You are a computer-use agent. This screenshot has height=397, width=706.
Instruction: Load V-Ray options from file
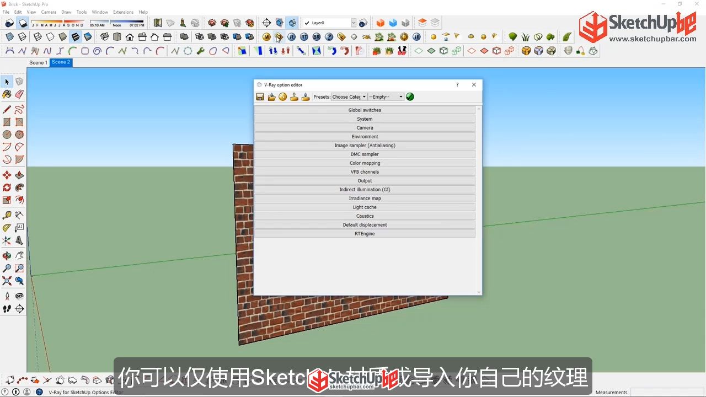pyautogui.click(x=271, y=97)
